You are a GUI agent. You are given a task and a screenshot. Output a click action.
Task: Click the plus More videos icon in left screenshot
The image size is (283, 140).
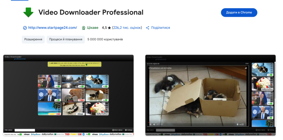point(113,130)
